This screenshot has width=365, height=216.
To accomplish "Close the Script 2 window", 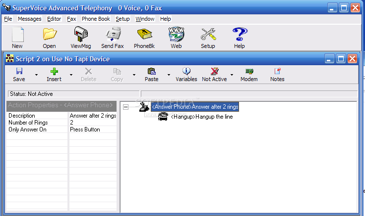I will (352, 59).
